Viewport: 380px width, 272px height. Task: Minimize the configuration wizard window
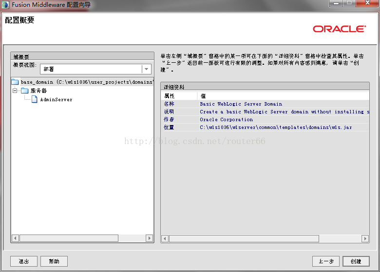point(336,3)
